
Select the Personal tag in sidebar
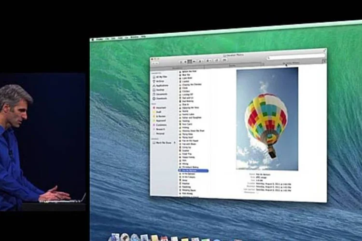click(158, 134)
